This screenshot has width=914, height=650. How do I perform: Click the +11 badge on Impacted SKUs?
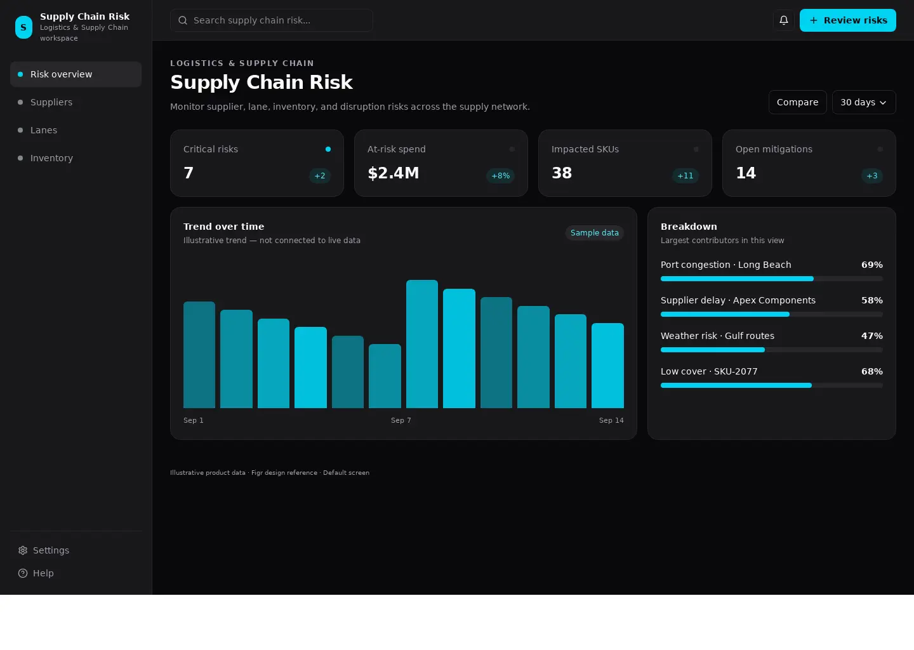685,176
